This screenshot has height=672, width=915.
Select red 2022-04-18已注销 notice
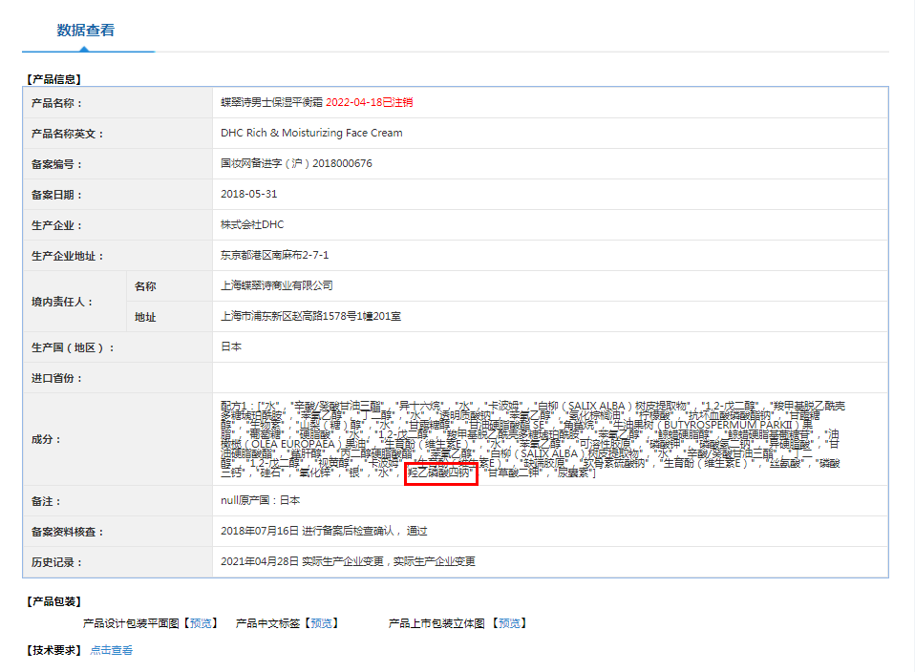(x=370, y=103)
